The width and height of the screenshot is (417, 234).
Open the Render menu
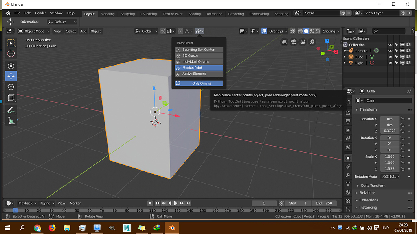[x=40, y=13]
